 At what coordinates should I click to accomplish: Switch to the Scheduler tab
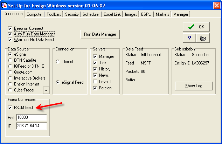pyautogui.click(x=91, y=14)
